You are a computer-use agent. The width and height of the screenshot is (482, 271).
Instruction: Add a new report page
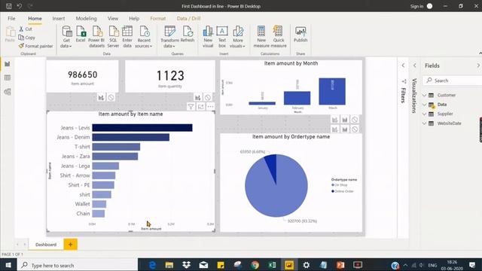(x=70, y=245)
